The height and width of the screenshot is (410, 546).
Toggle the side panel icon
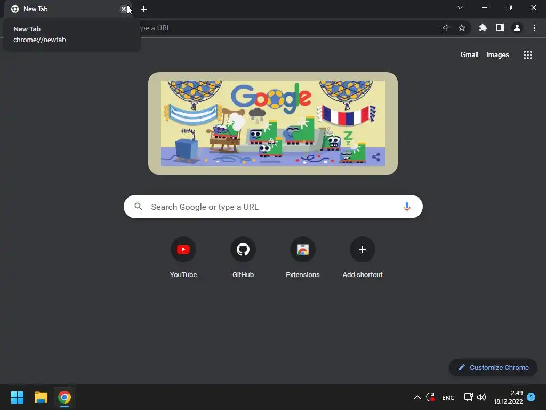pyautogui.click(x=500, y=28)
